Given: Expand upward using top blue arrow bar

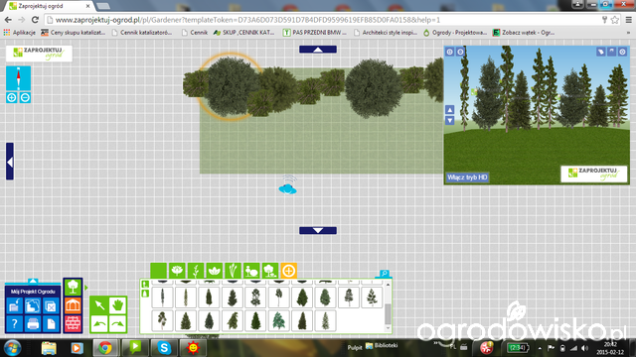Looking at the screenshot, I should [318, 50].
